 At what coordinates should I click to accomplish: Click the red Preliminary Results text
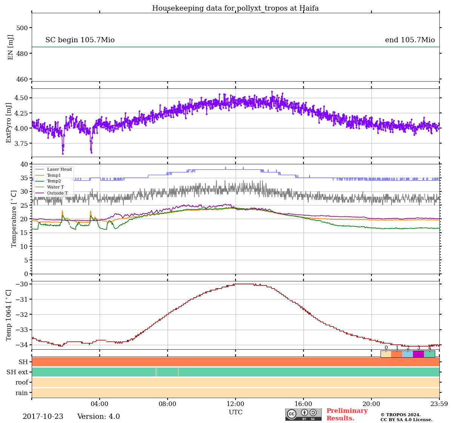pyautogui.click(x=347, y=414)
